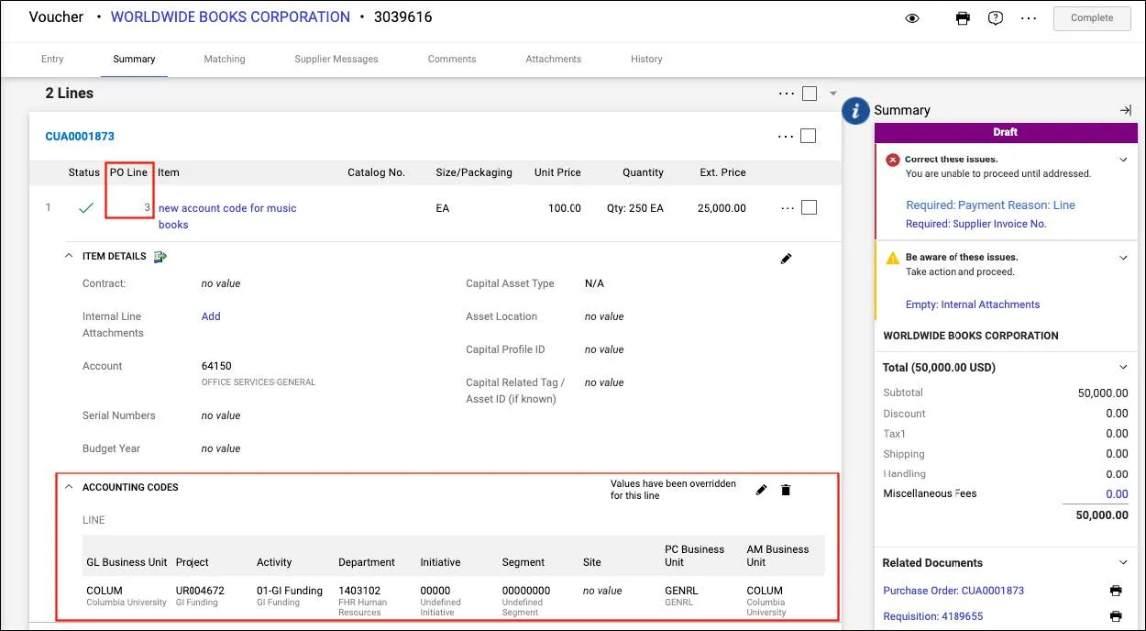Click project code UR004672
This screenshot has width=1146, height=631.
click(200, 591)
